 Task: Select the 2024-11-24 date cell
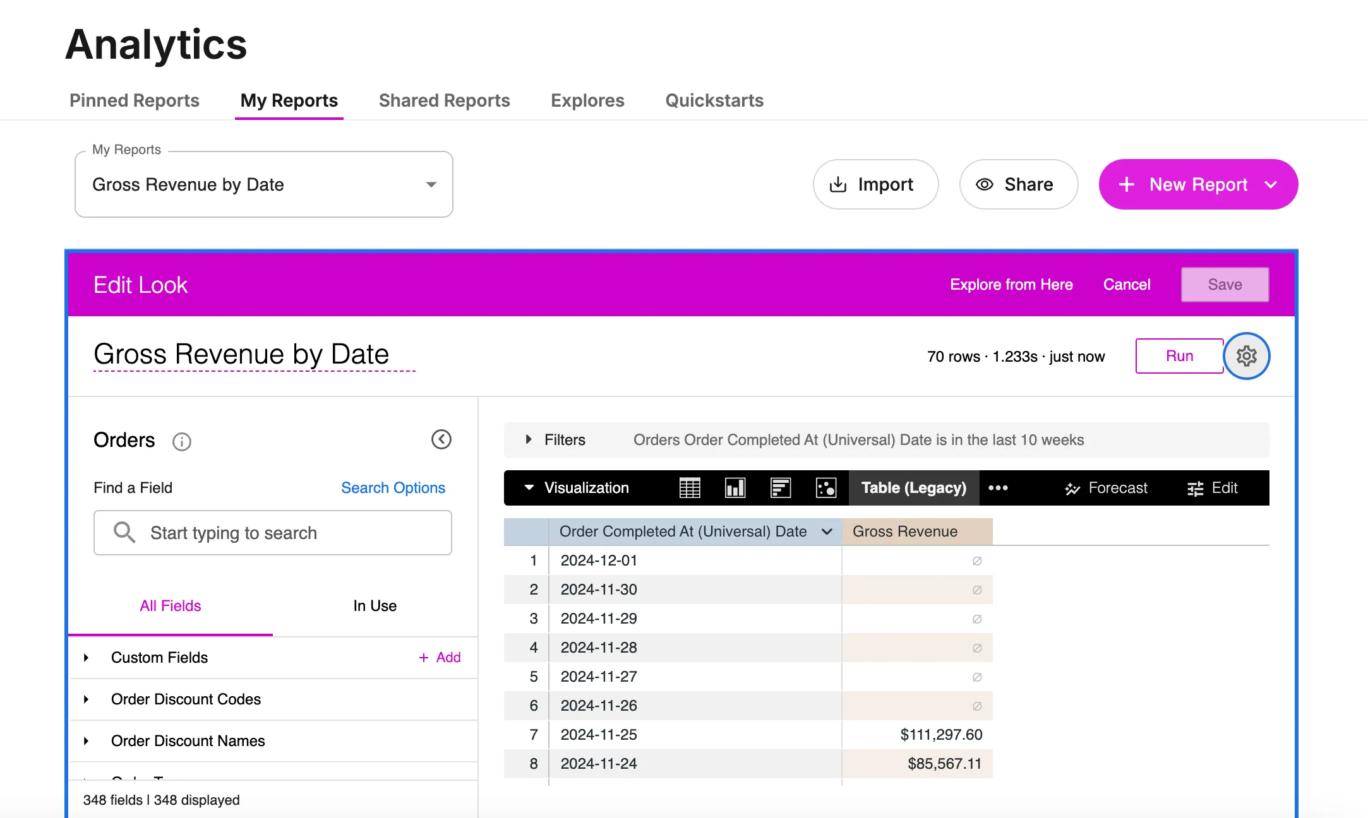tap(695, 764)
